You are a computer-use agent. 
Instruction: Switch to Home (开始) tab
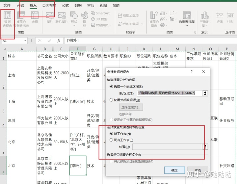(20, 6)
